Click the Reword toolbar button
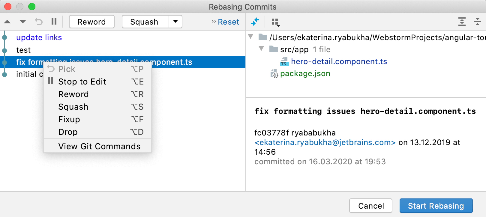Viewport: 486px width, 217px height. click(92, 22)
